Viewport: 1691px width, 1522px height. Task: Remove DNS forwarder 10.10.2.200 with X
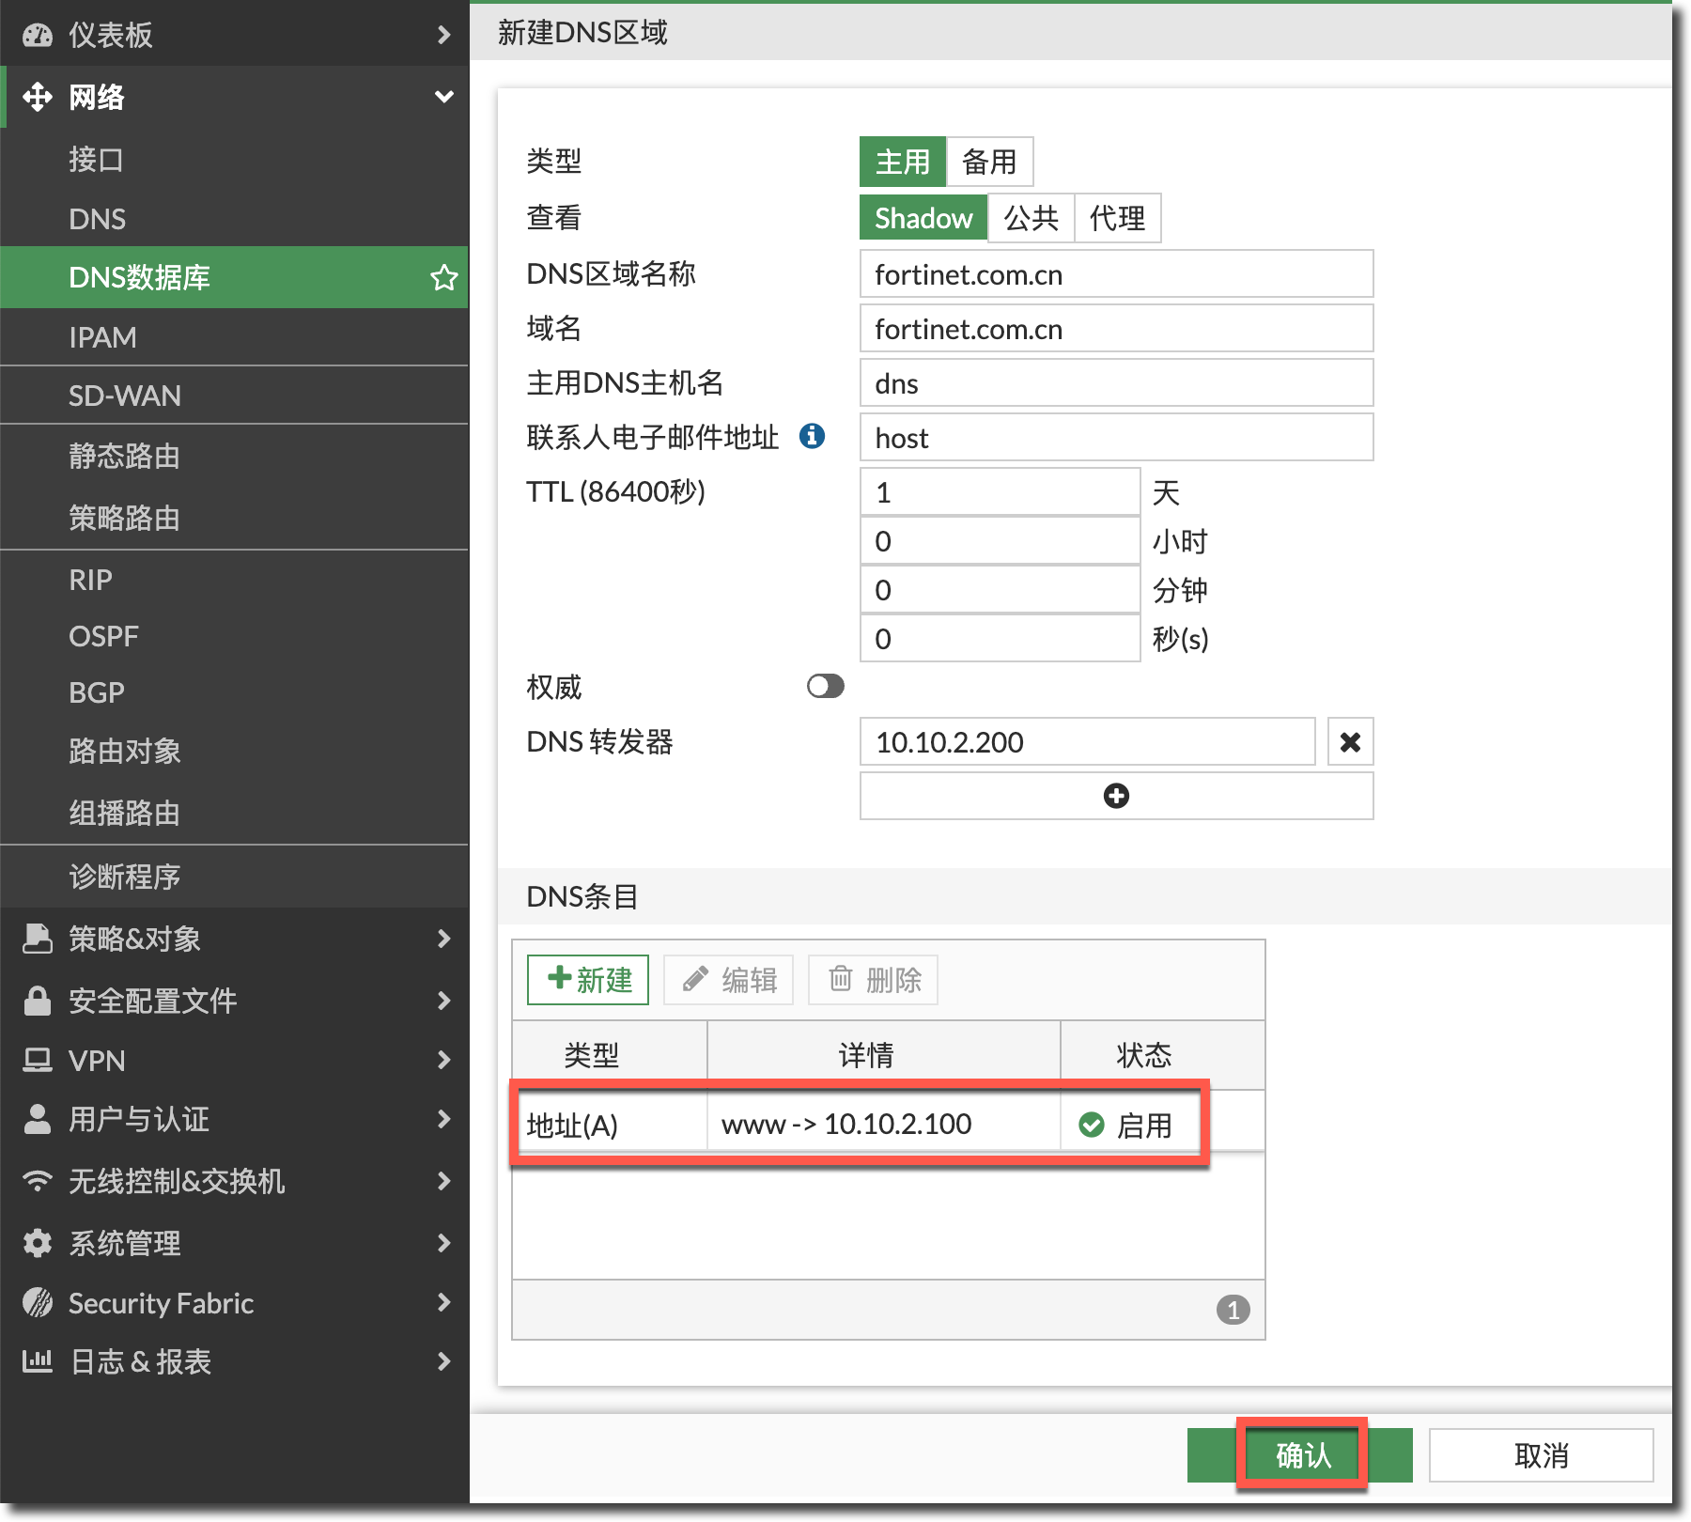click(x=1350, y=742)
